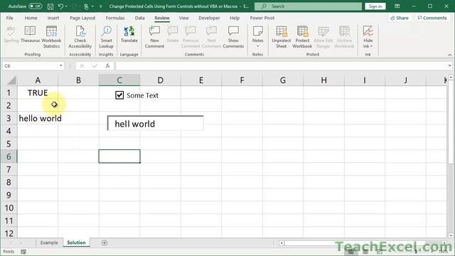
Task: Click the Sign in button
Action: (x=375, y=6)
